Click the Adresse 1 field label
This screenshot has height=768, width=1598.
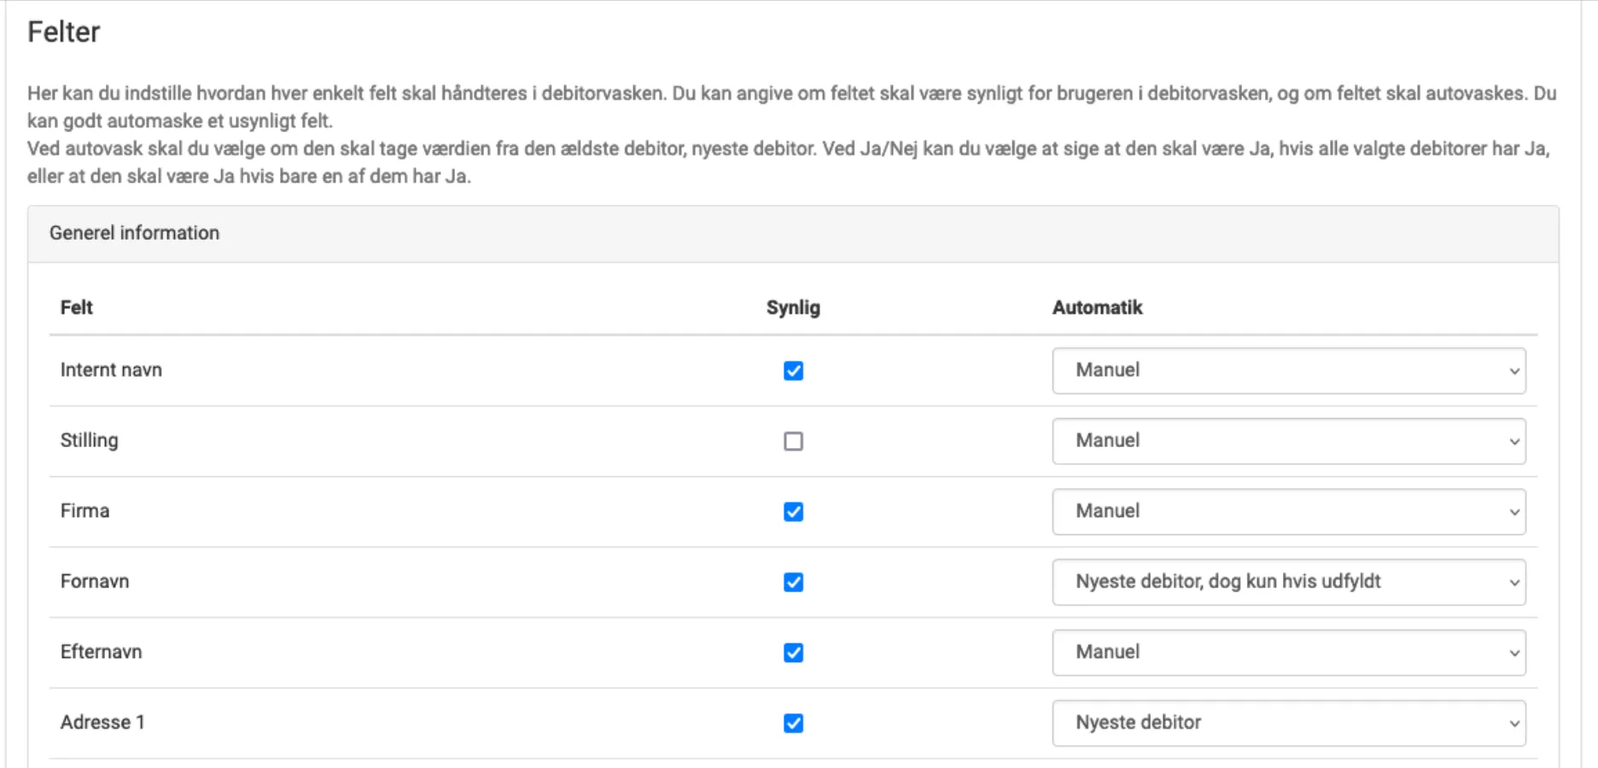102,722
